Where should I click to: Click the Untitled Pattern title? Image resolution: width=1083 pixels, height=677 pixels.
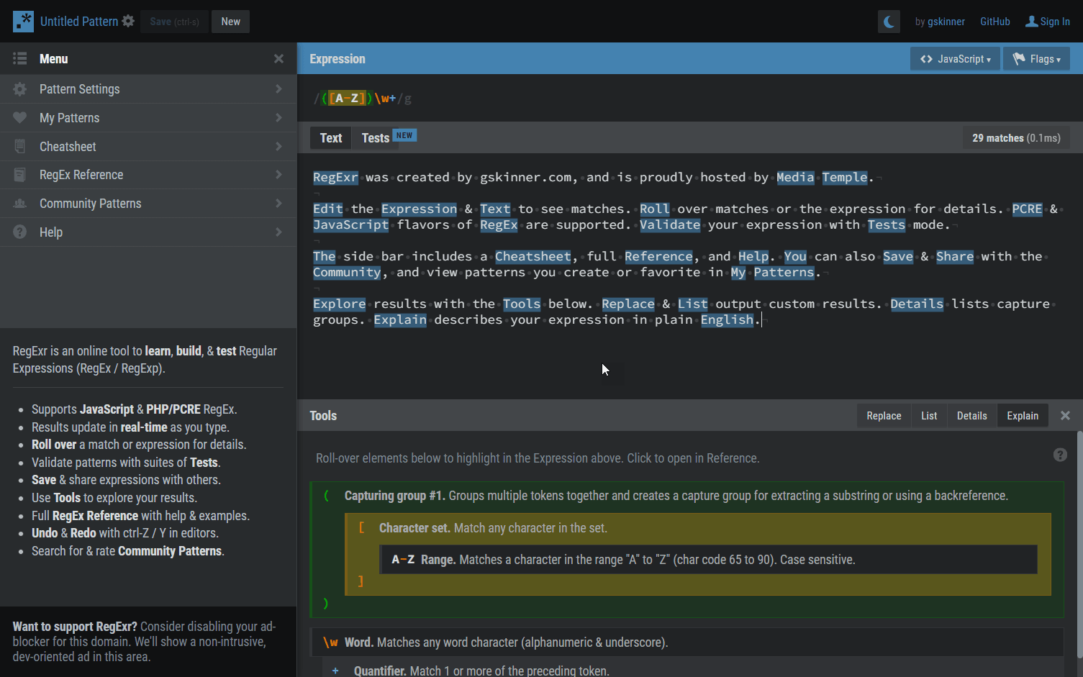pyautogui.click(x=79, y=22)
